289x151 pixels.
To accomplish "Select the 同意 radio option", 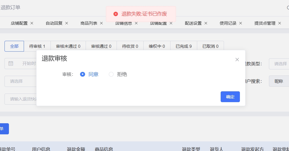I will [82, 74].
